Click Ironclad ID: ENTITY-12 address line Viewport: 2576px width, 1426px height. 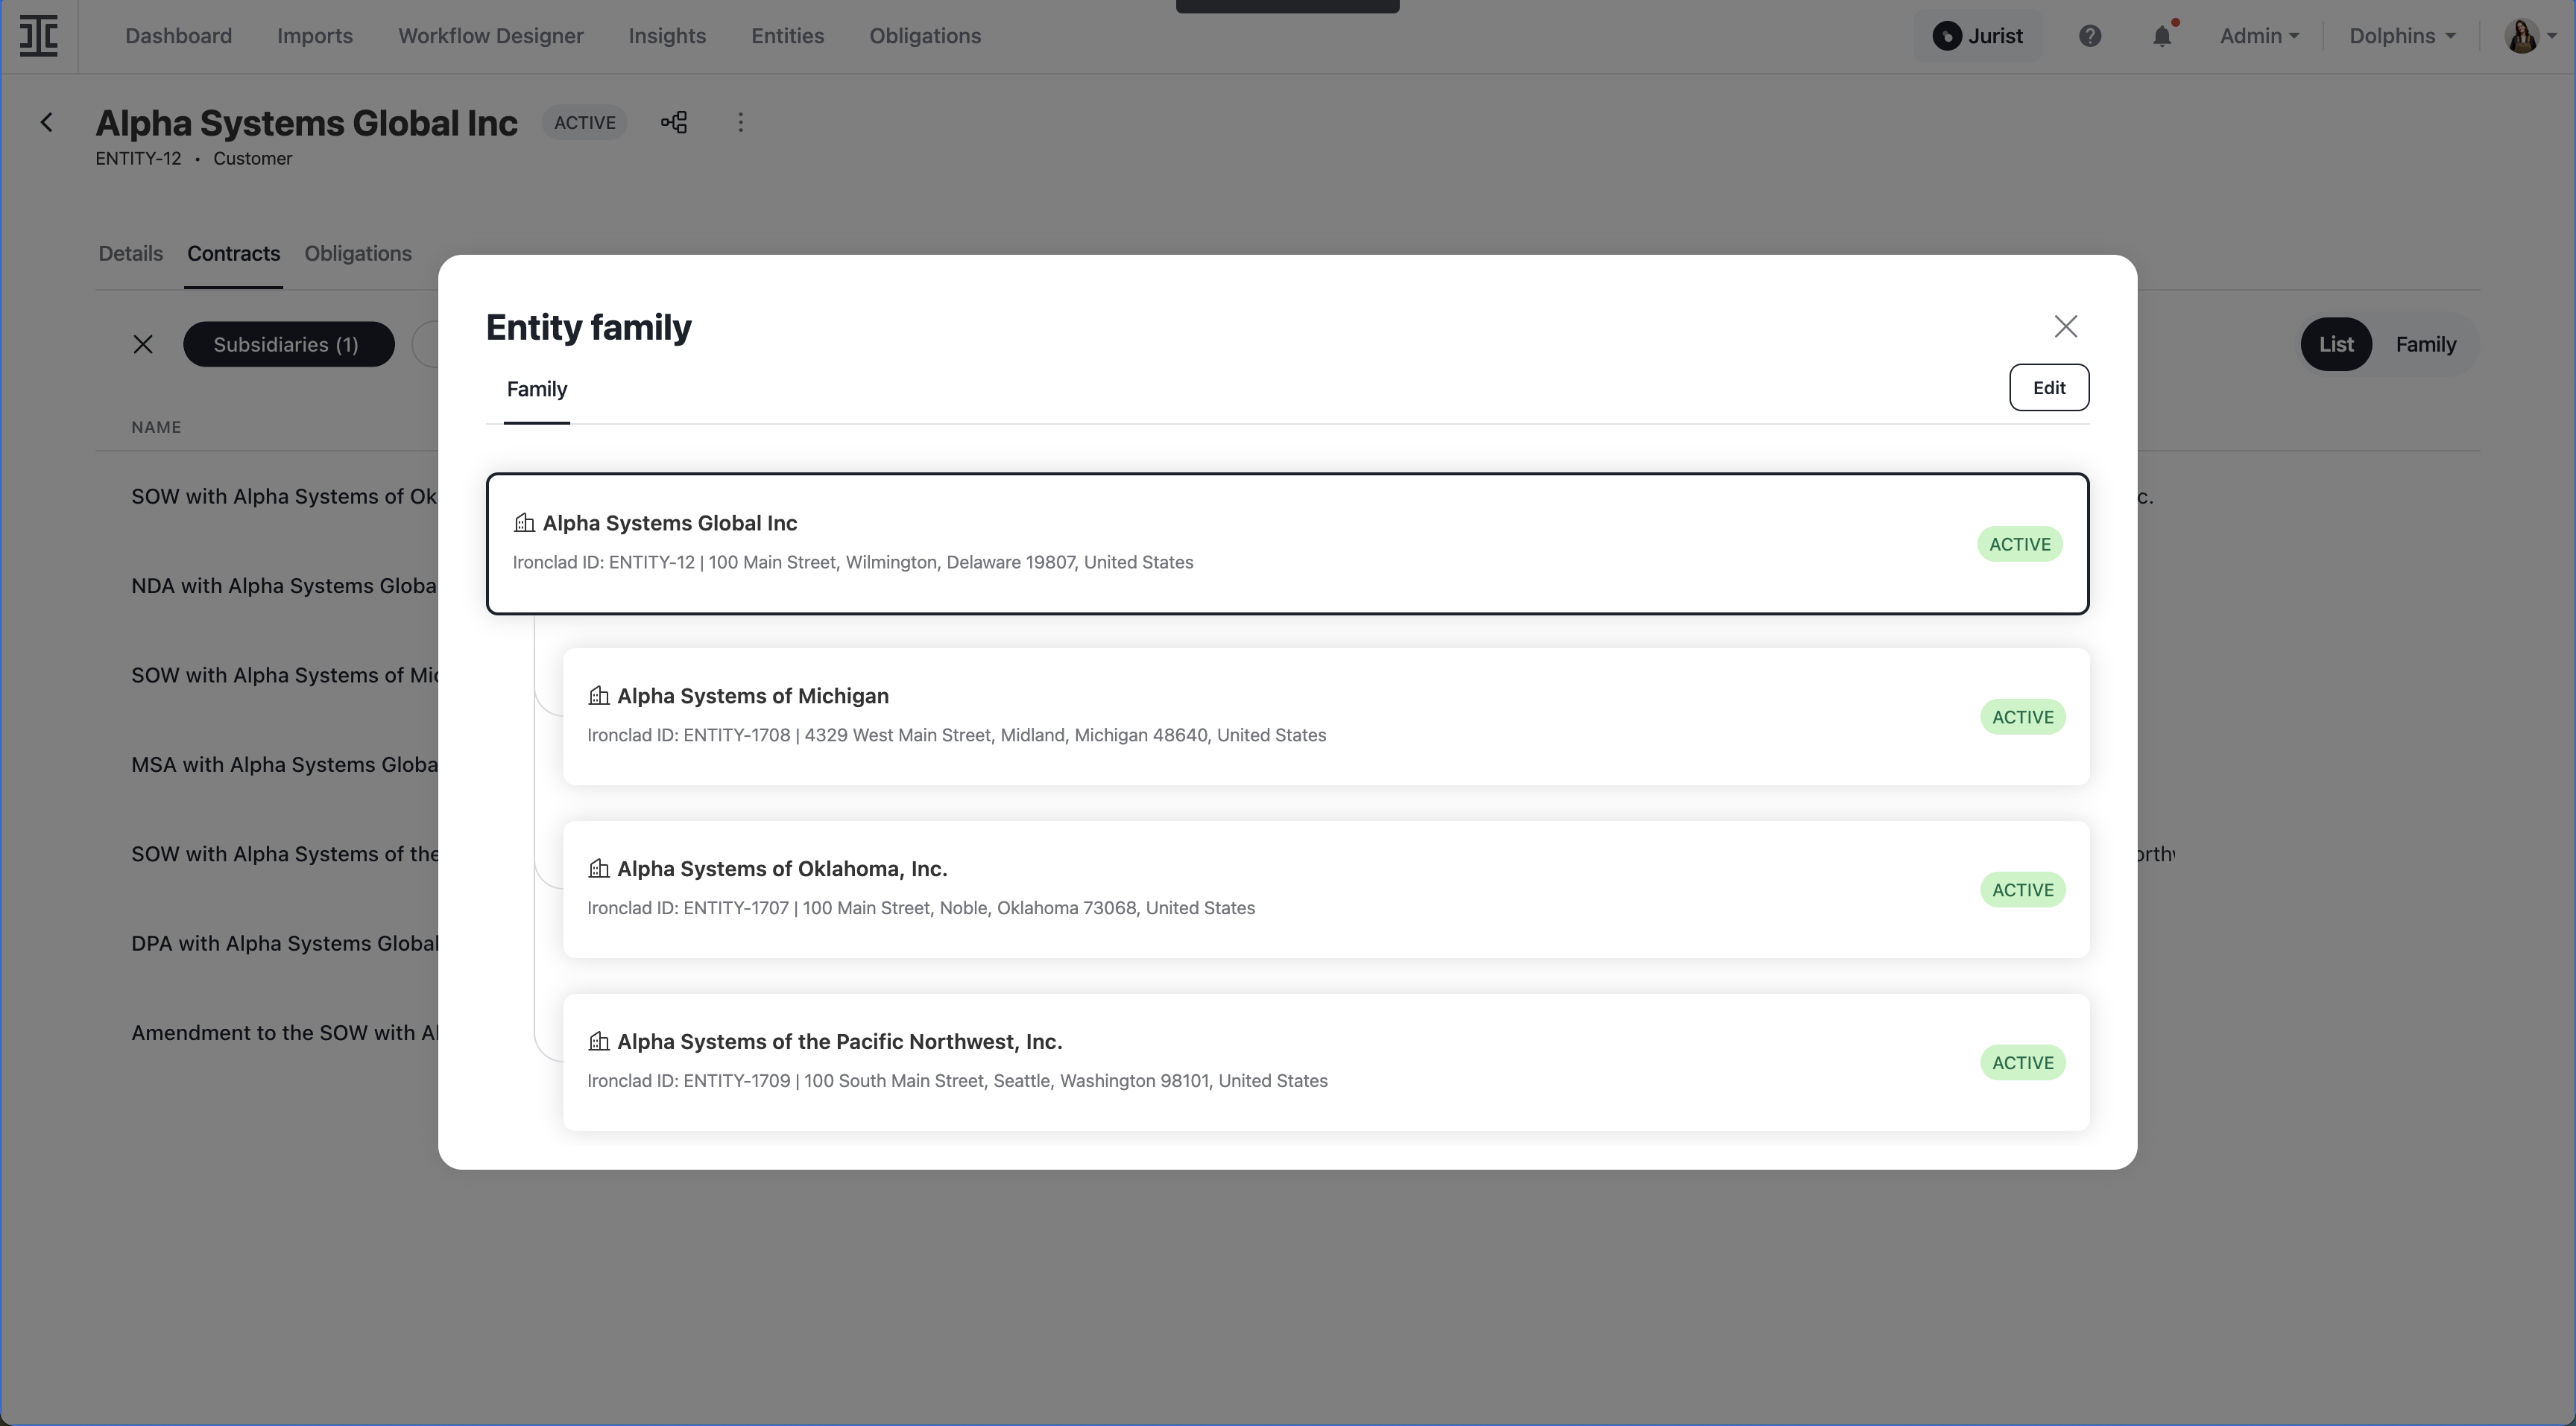tap(852, 562)
